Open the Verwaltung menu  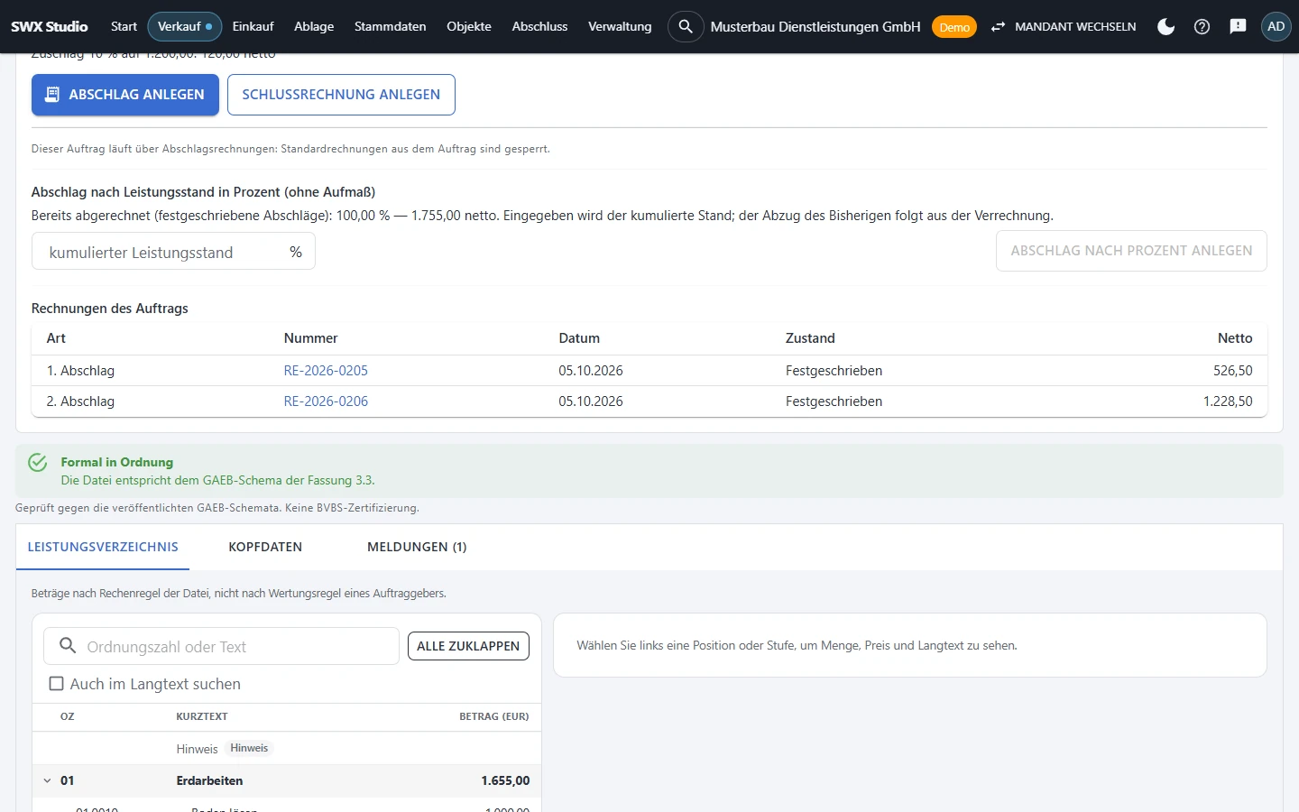620,26
